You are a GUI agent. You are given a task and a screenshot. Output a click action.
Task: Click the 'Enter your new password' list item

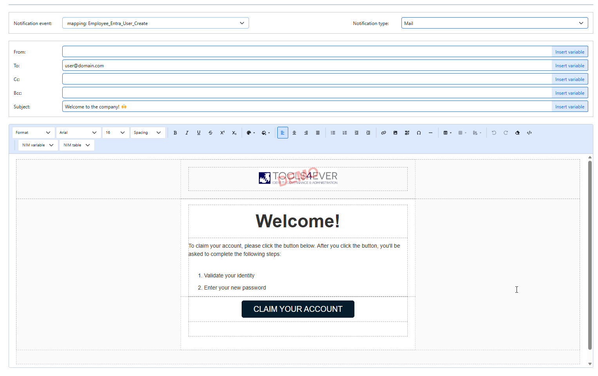pos(235,288)
